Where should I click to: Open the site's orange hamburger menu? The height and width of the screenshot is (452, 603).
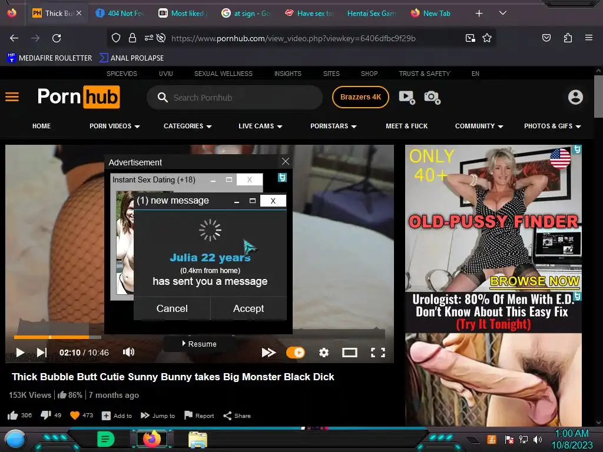tap(12, 97)
